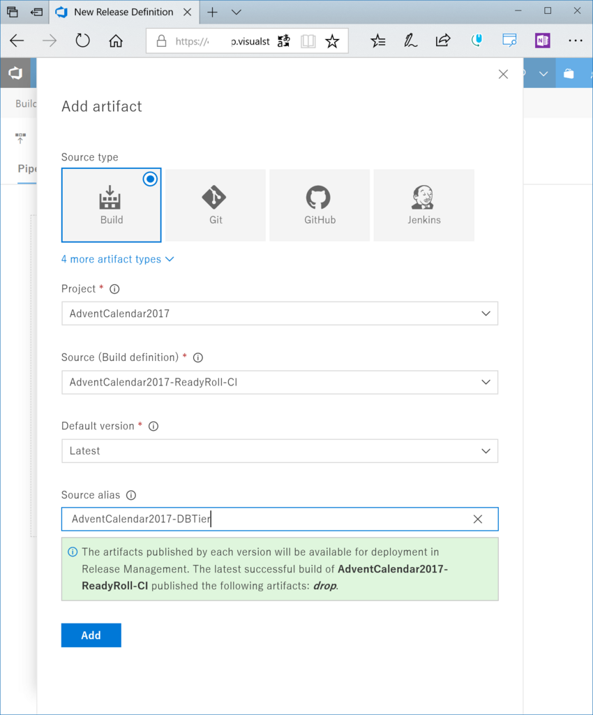Open the browser screen-search extension icon
Screen dimensions: 593x715
point(509,41)
